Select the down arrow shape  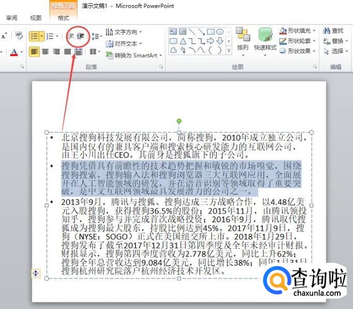[220, 41]
